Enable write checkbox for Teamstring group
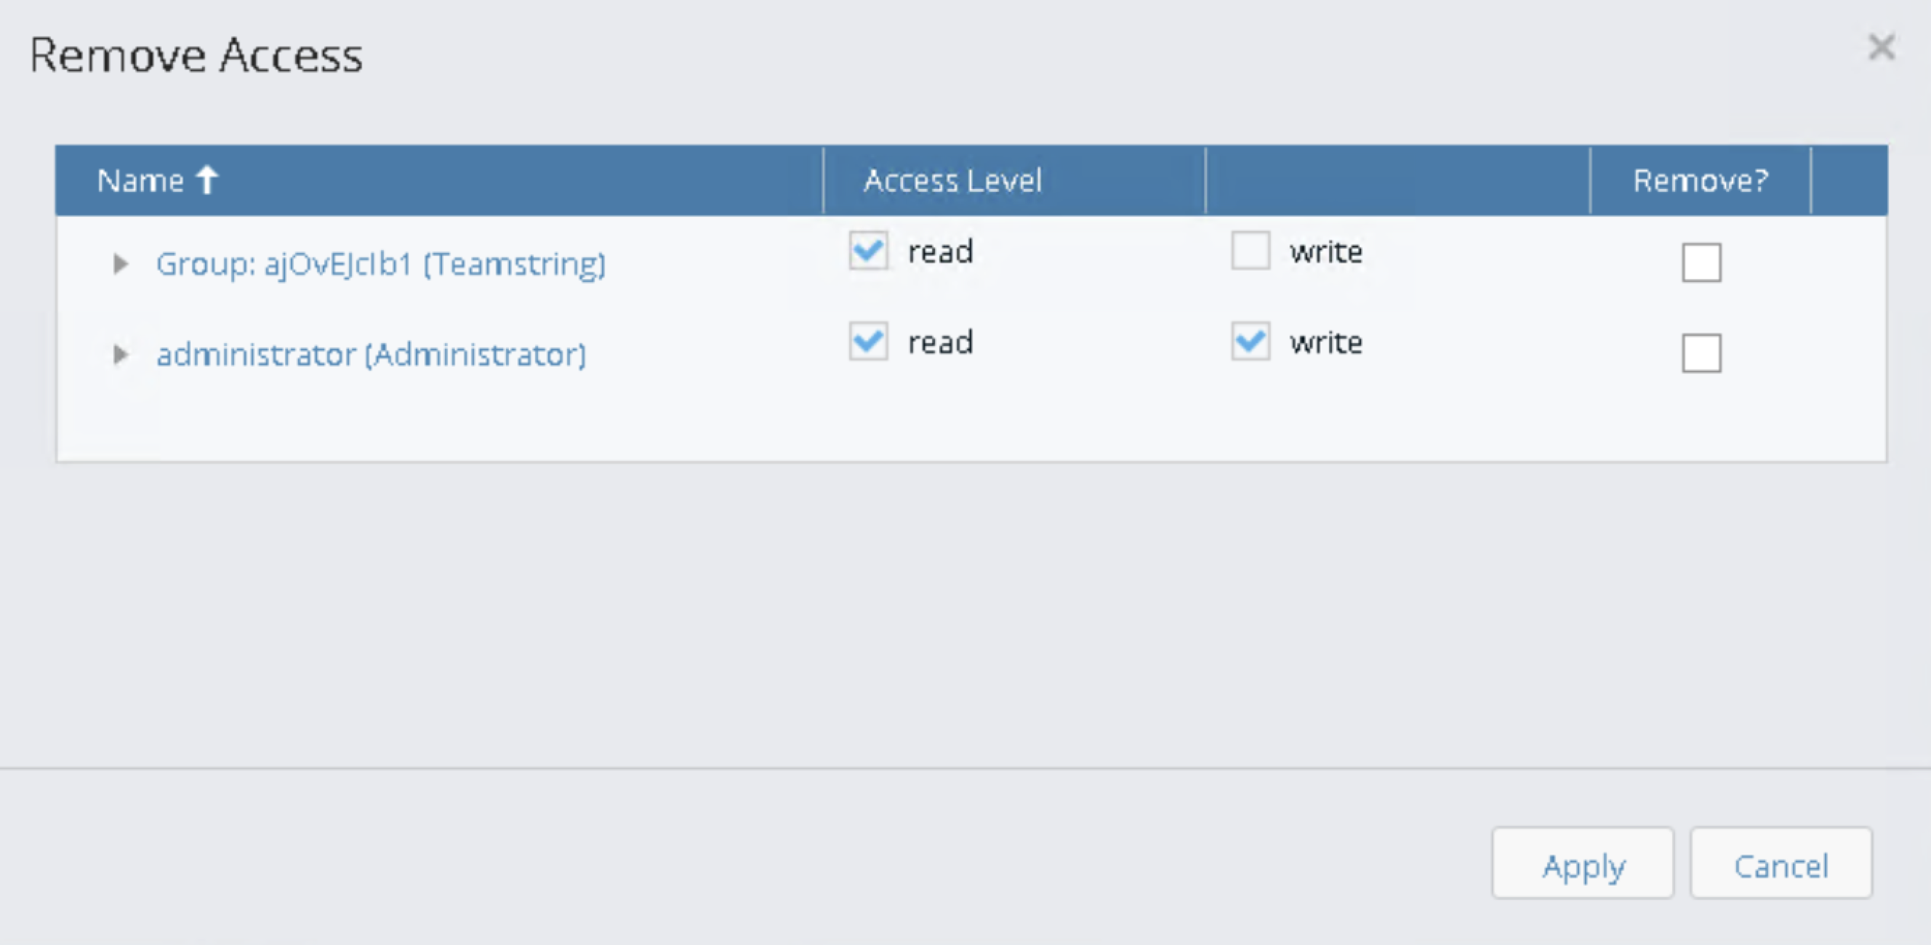 [x=1250, y=250]
